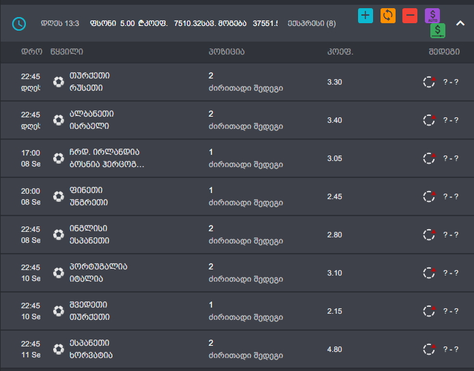
Task: Click the წყვილი column header
Action: (67, 52)
